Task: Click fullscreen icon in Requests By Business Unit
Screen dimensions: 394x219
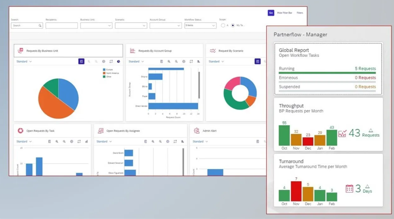Action: pos(111,61)
